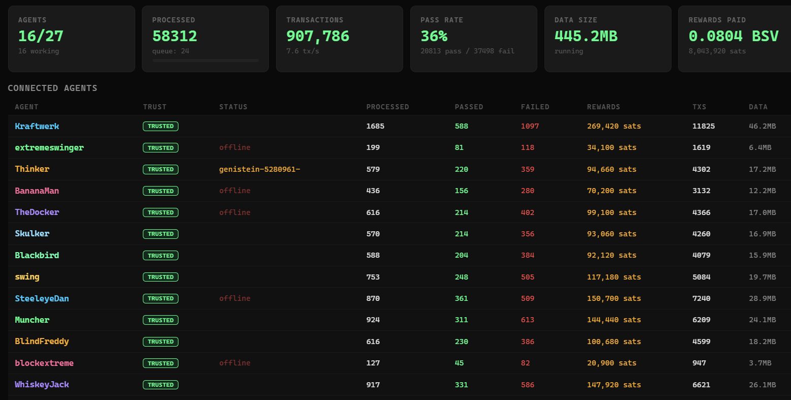Click Blackbird's 92,120 sats reward
The width and height of the screenshot is (791, 400).
tap(612, 255)
